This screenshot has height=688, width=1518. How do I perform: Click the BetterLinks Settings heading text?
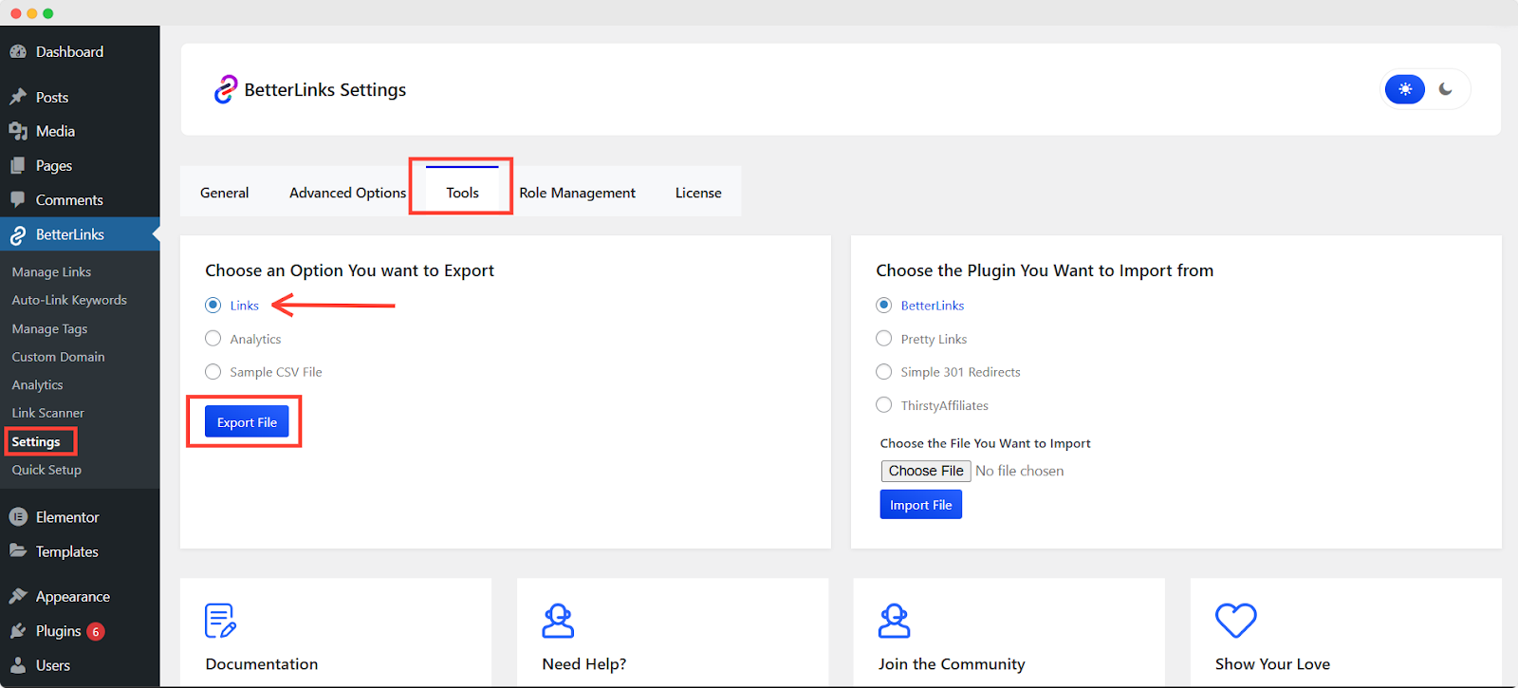(325, 90)
